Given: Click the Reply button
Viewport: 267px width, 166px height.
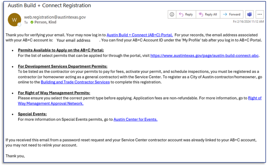Looking at the screenshot, I should (x=186, y=14).
